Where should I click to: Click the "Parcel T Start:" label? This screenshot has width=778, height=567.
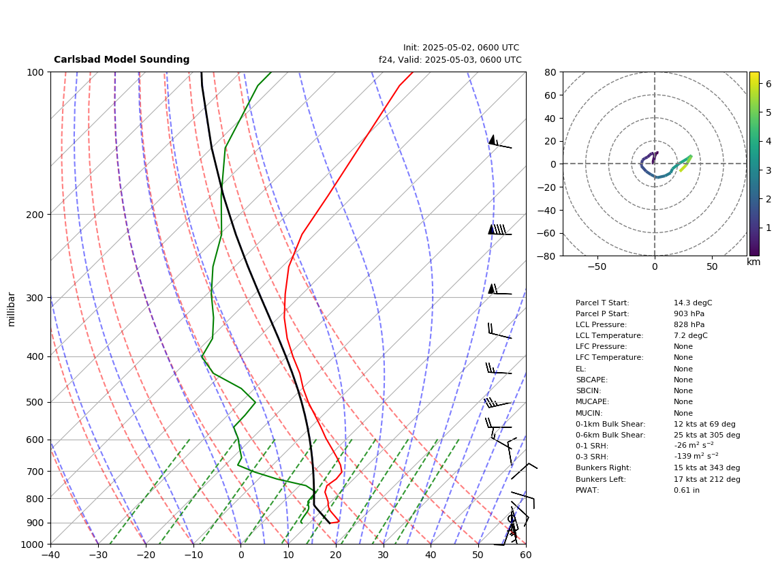602,303
